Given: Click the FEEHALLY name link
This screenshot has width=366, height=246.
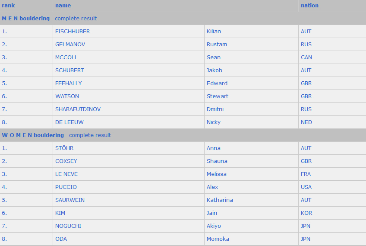Looking at the screenshot, I should [68, 83].
